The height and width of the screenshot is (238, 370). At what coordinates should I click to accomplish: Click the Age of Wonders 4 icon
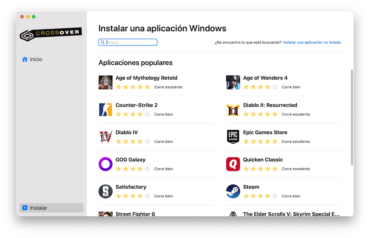233,82
